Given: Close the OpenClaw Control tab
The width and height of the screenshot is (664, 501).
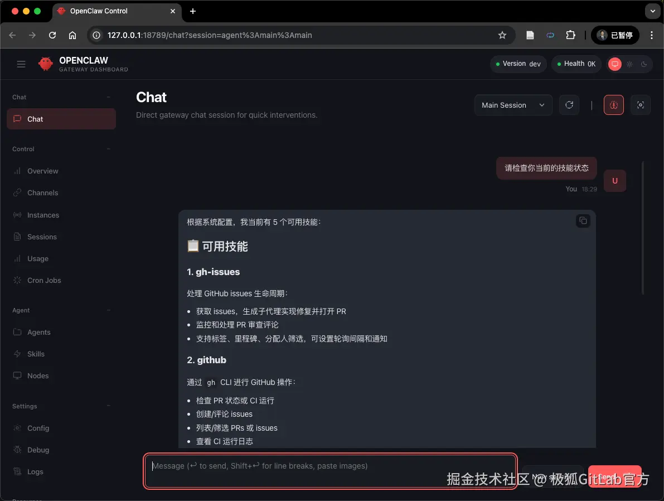Looking at the screenshot, I should [x=173, y=11].
